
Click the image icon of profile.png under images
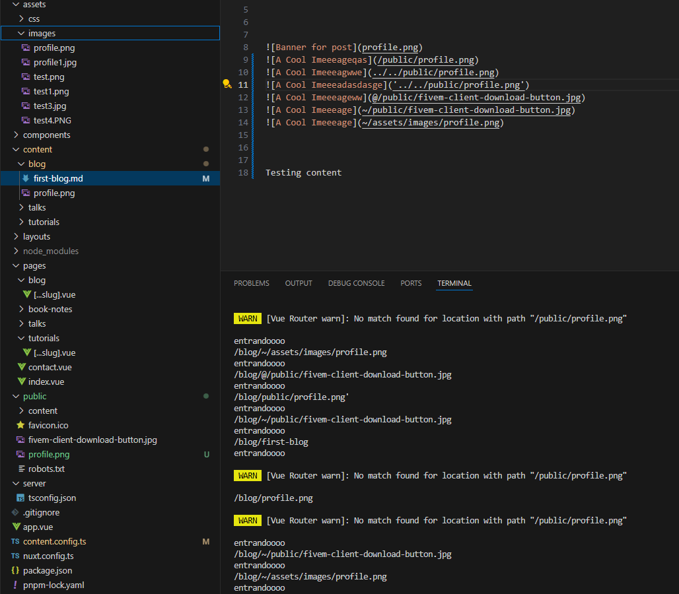pos(26,48)
